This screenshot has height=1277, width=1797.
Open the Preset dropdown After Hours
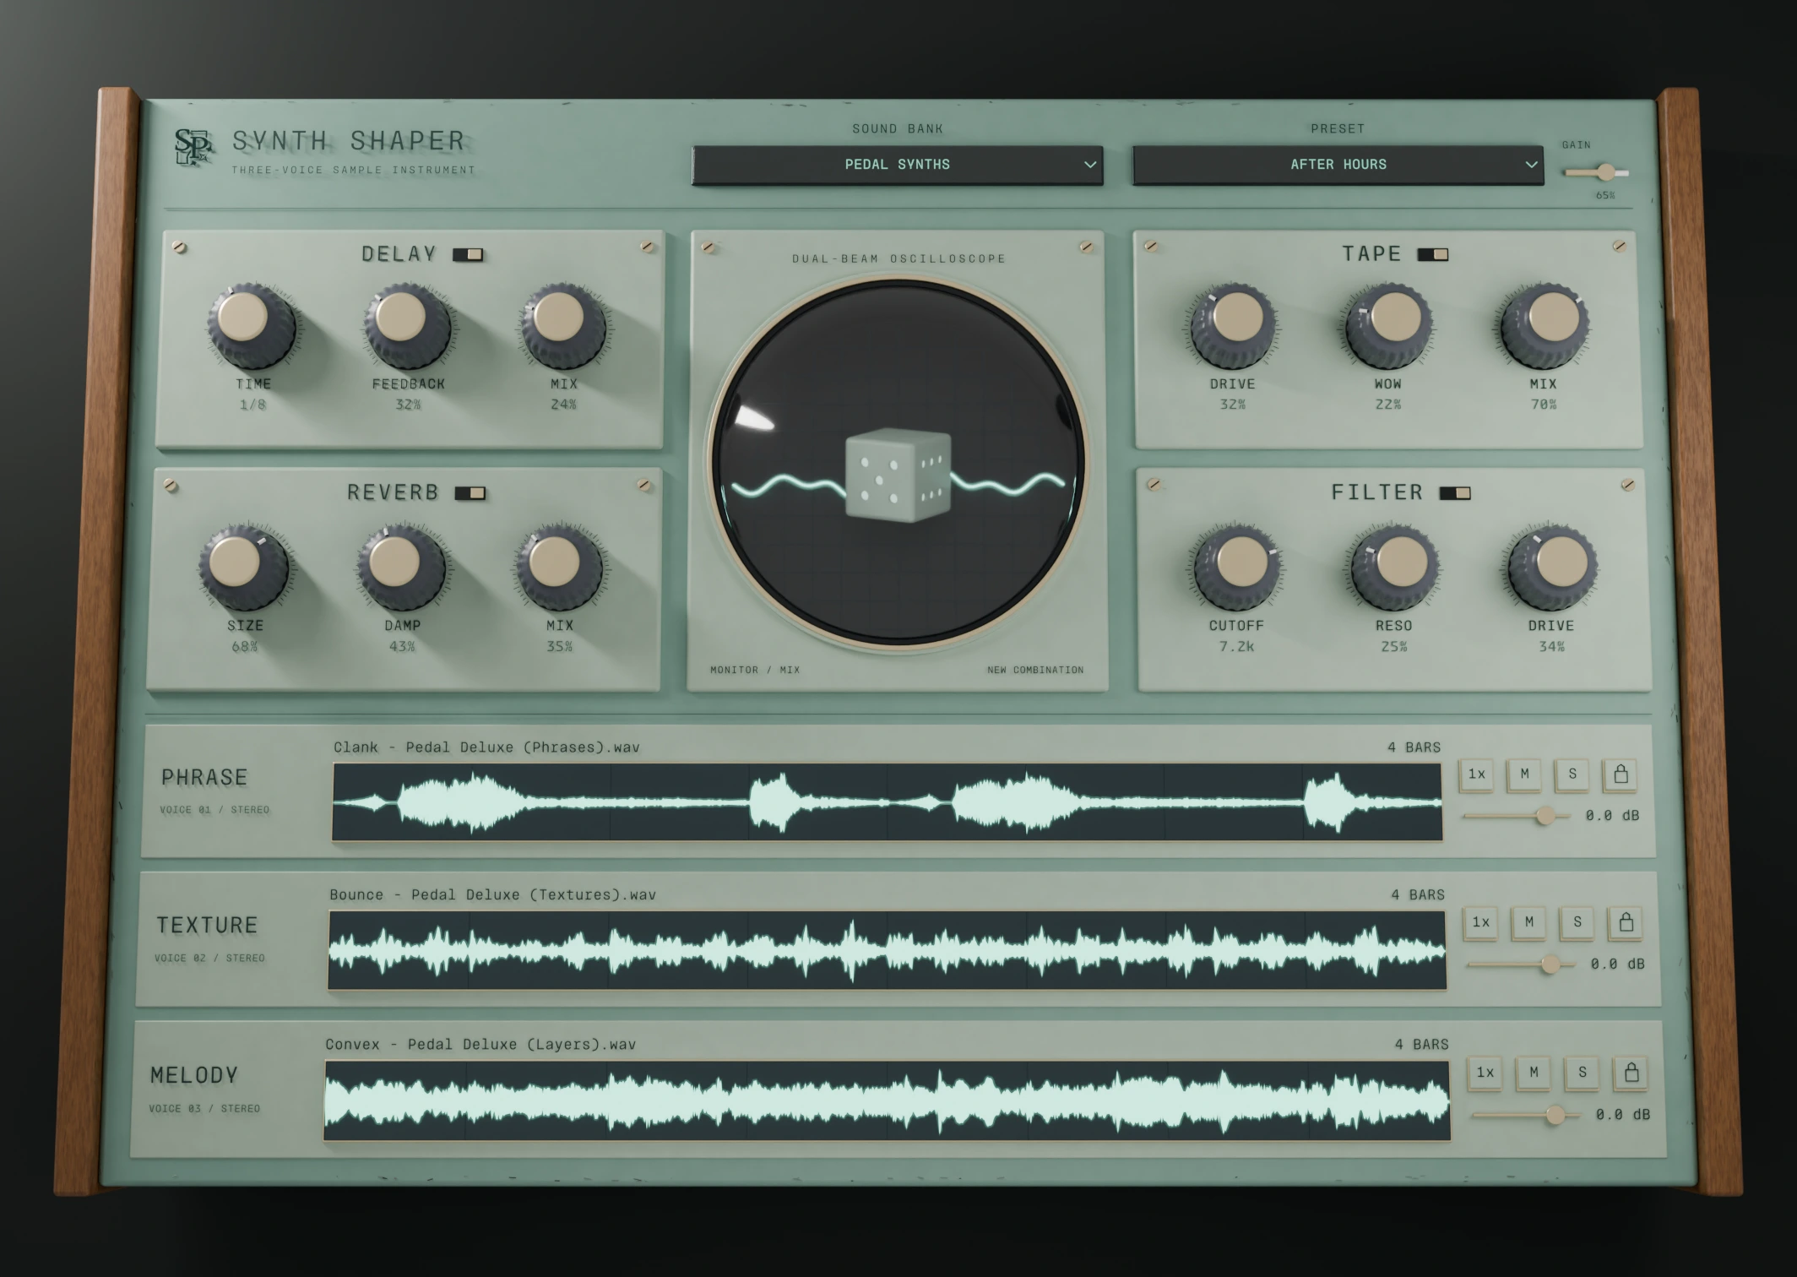point(1338,165)
